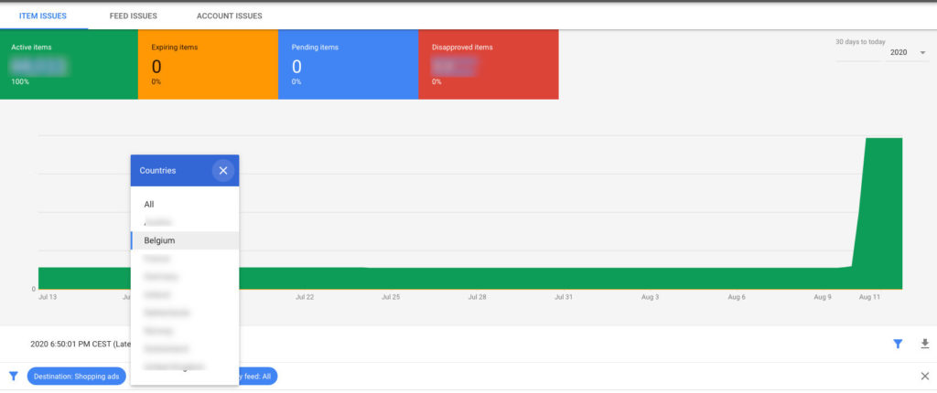Select the orange Expiring items card
This screenshot has height=393, width=937.
(208, 64)
